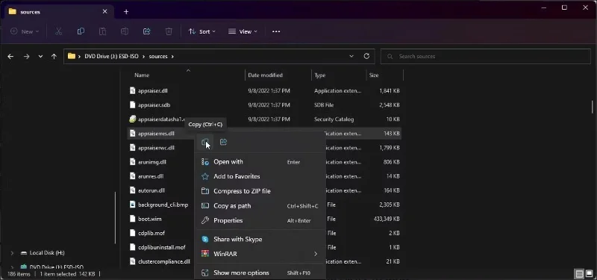This screenshot has height=280, width=597.
Task: Sort by Date modified column header
Action: coord(266,75)
